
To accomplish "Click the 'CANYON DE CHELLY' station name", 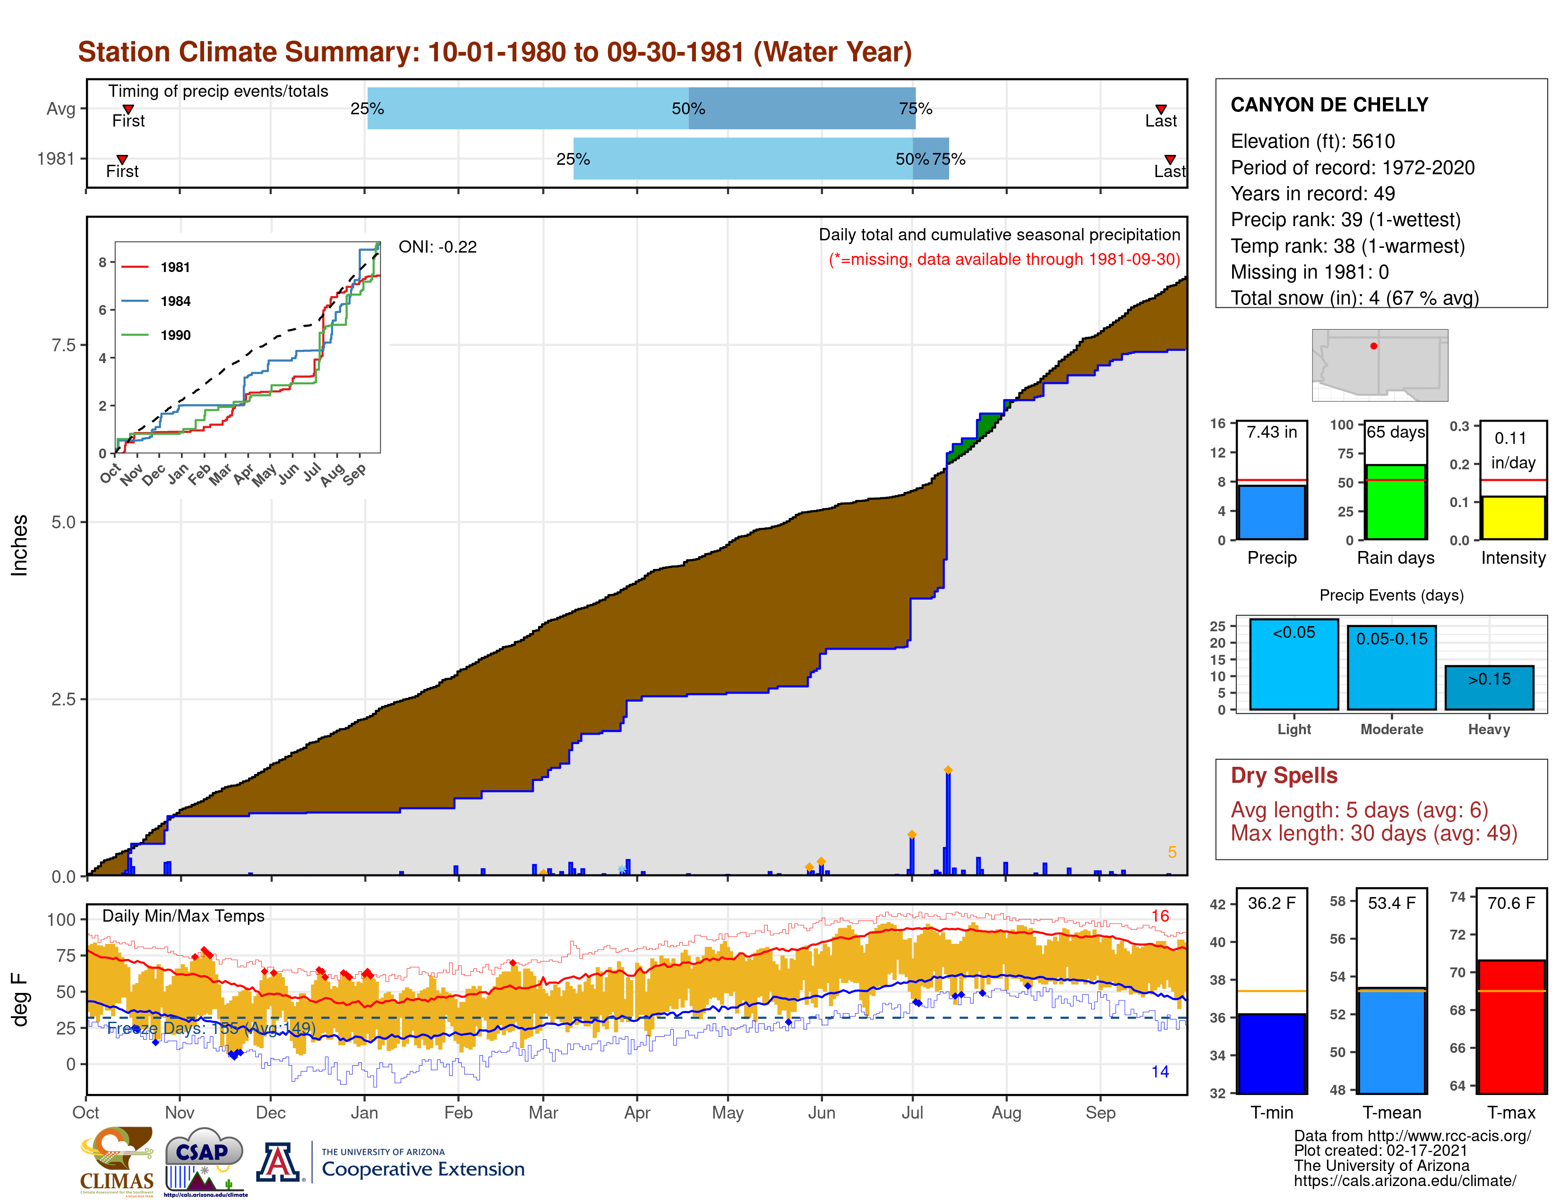I will tap(1329, 105).
